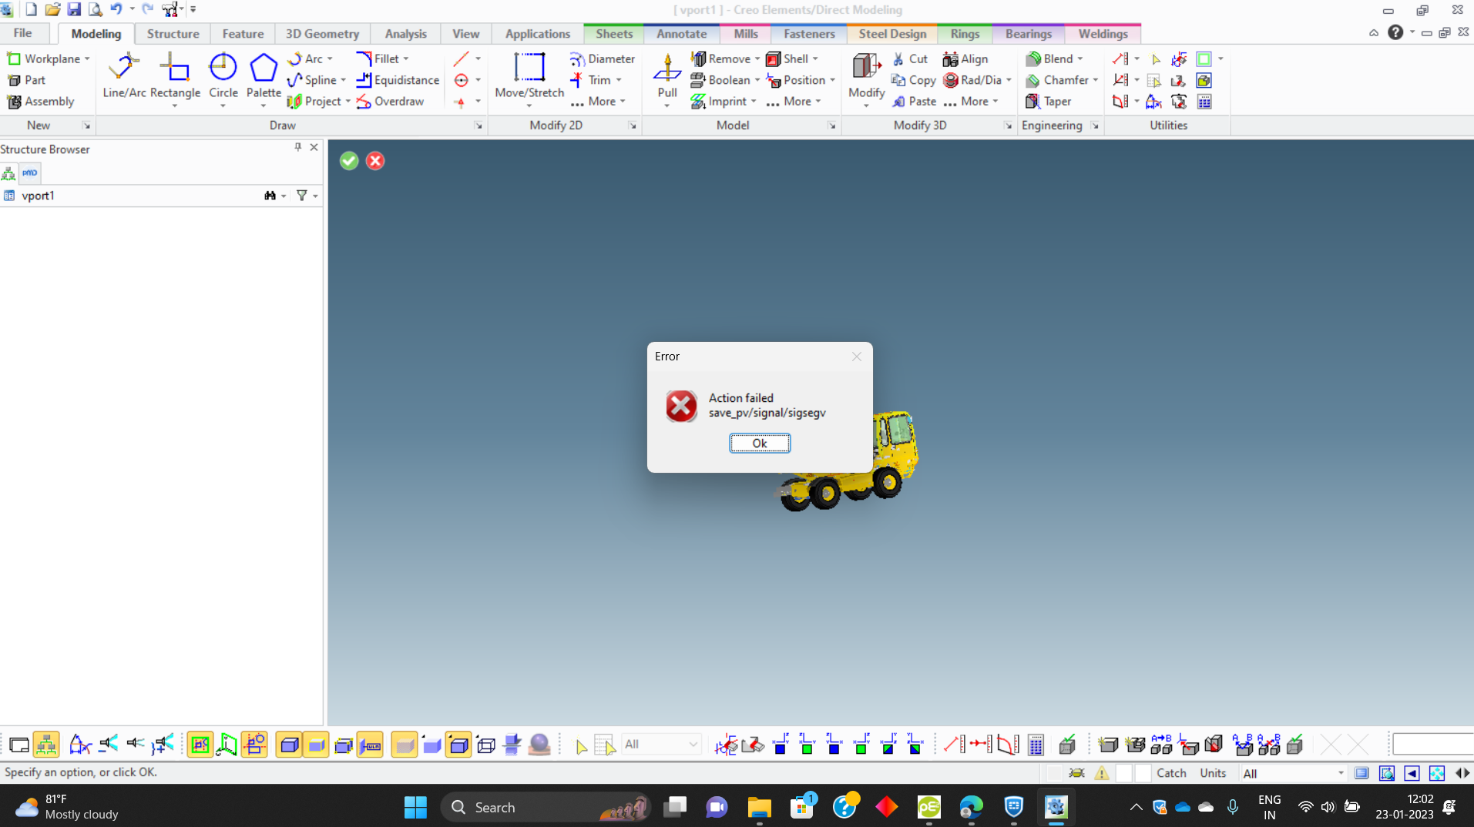Select the Line/Arc drawing tool

(123, 75)
